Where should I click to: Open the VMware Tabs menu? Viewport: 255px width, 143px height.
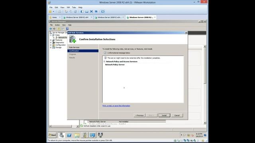(74, 8)
